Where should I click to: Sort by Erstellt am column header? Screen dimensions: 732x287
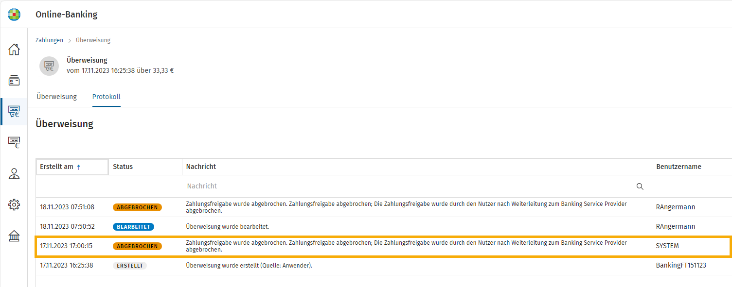[72, 167]
